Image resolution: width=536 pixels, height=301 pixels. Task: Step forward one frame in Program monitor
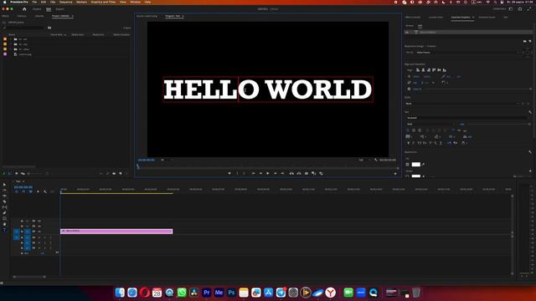pos(276,173)
